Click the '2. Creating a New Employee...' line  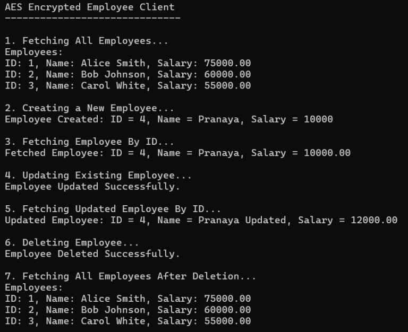click(89, 108)
